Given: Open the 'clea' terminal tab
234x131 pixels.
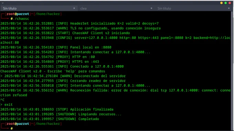Looking at the screenshot, I should [116, 8].
